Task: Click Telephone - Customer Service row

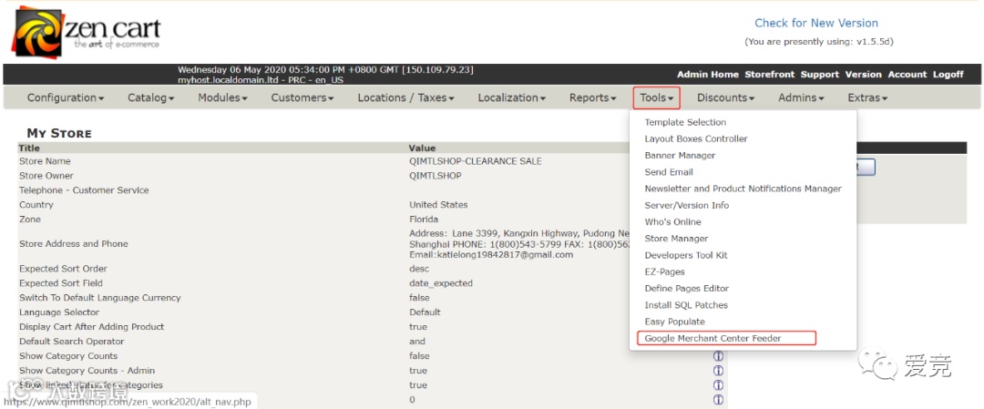Action: pyautogui.click(x=84, y=190)
